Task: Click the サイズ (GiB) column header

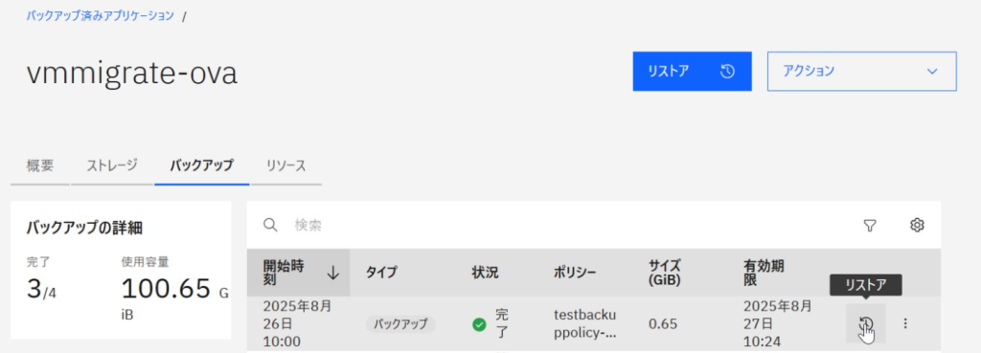Action: (x=665, y=273)
